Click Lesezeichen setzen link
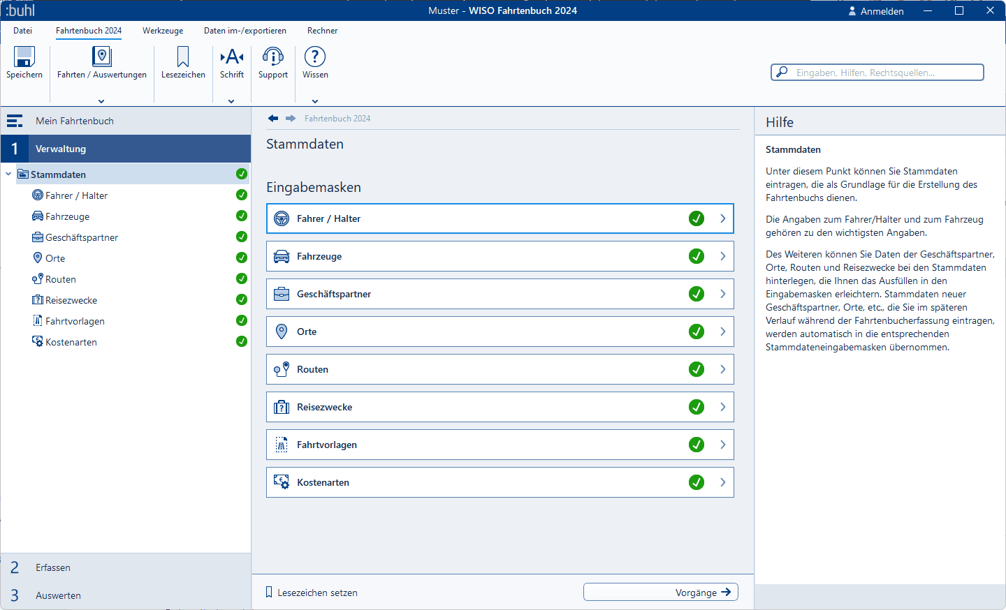The width and height of the screenshot is (1006, 610). [x=317, y=593]
